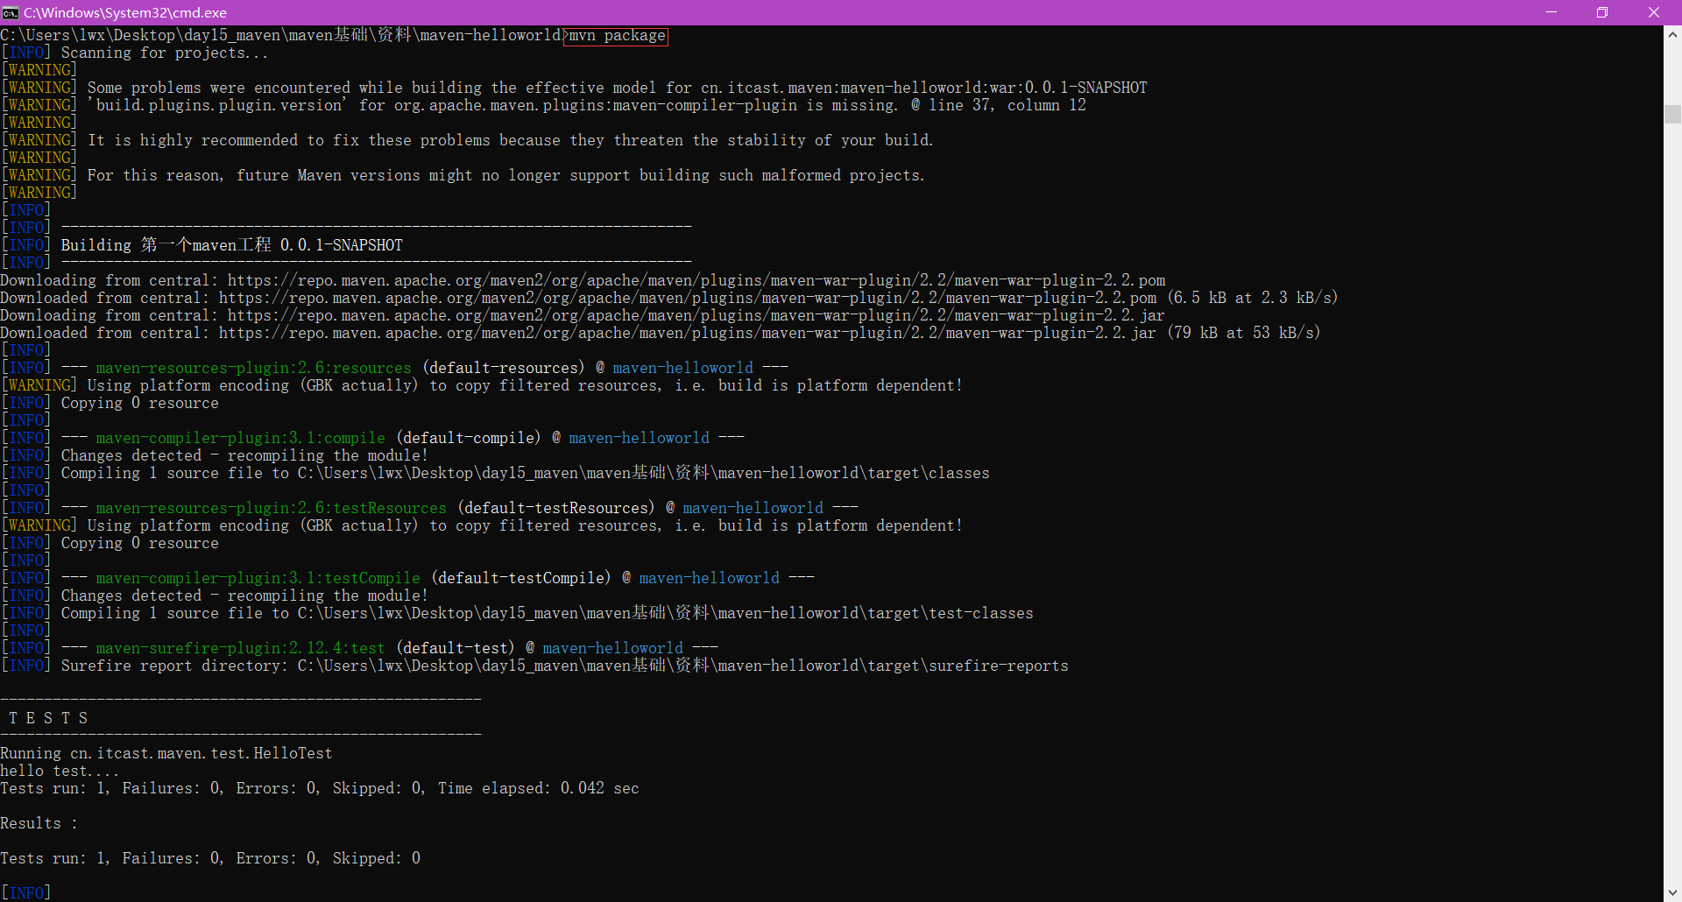Click the 'mvn package' command text
The width and height of the screenshot is (1682, 902).
click(617, 36)
